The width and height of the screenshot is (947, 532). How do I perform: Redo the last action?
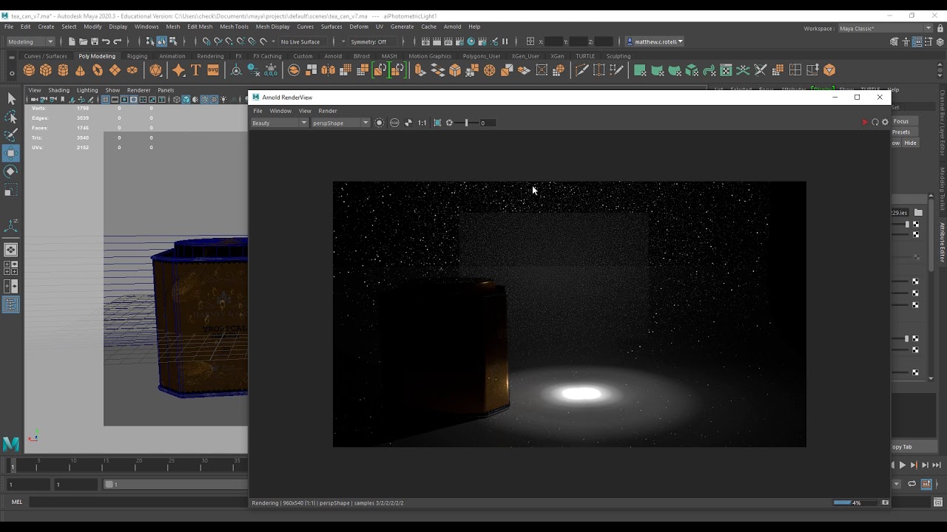point(117,41)
